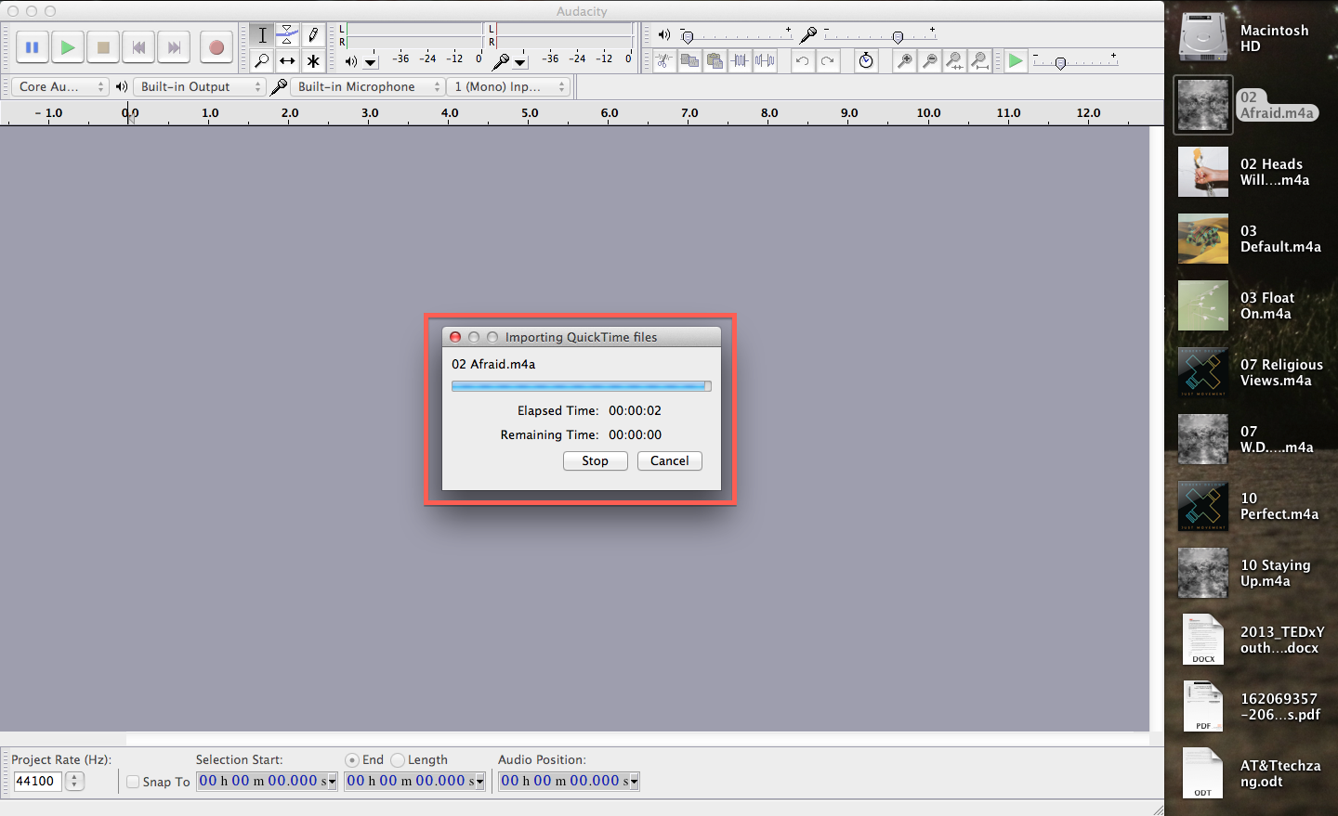1338x816 pixels.
Task: Click the Fit Project zoom icon
Action: coord(979,61)
